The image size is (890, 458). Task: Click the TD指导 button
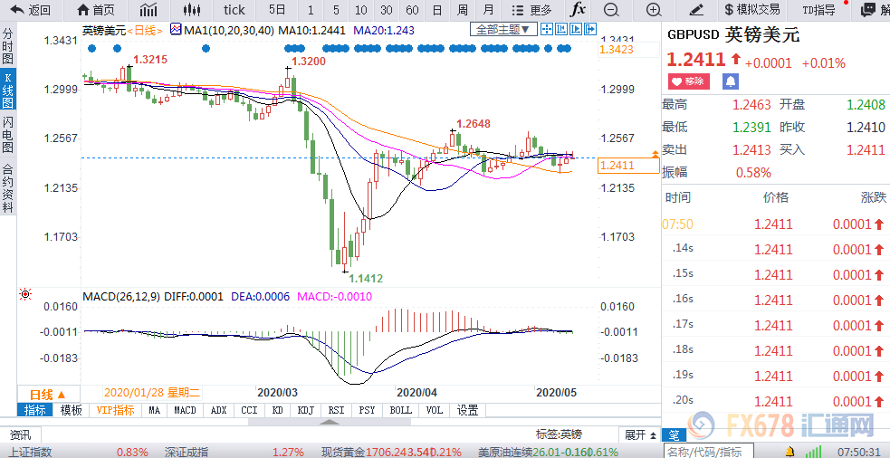point(818,10)
